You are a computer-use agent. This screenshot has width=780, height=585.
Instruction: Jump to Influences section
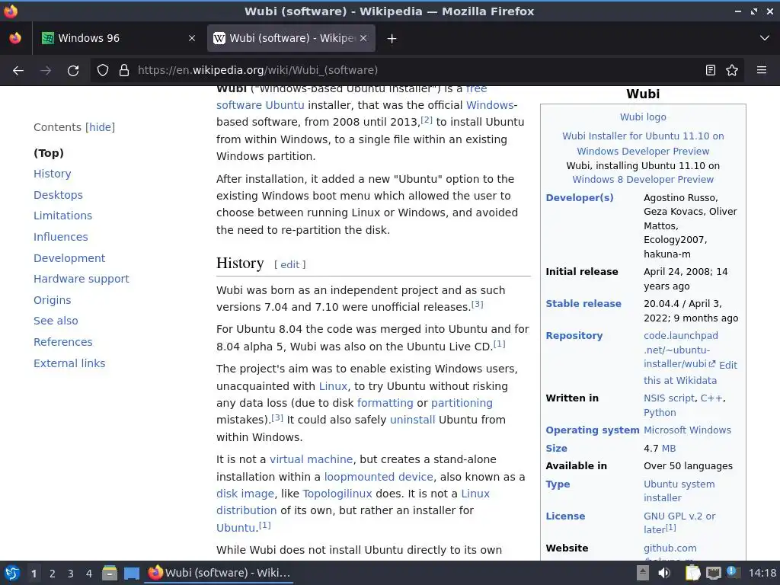pyautogui.click(x=61, y=237)
